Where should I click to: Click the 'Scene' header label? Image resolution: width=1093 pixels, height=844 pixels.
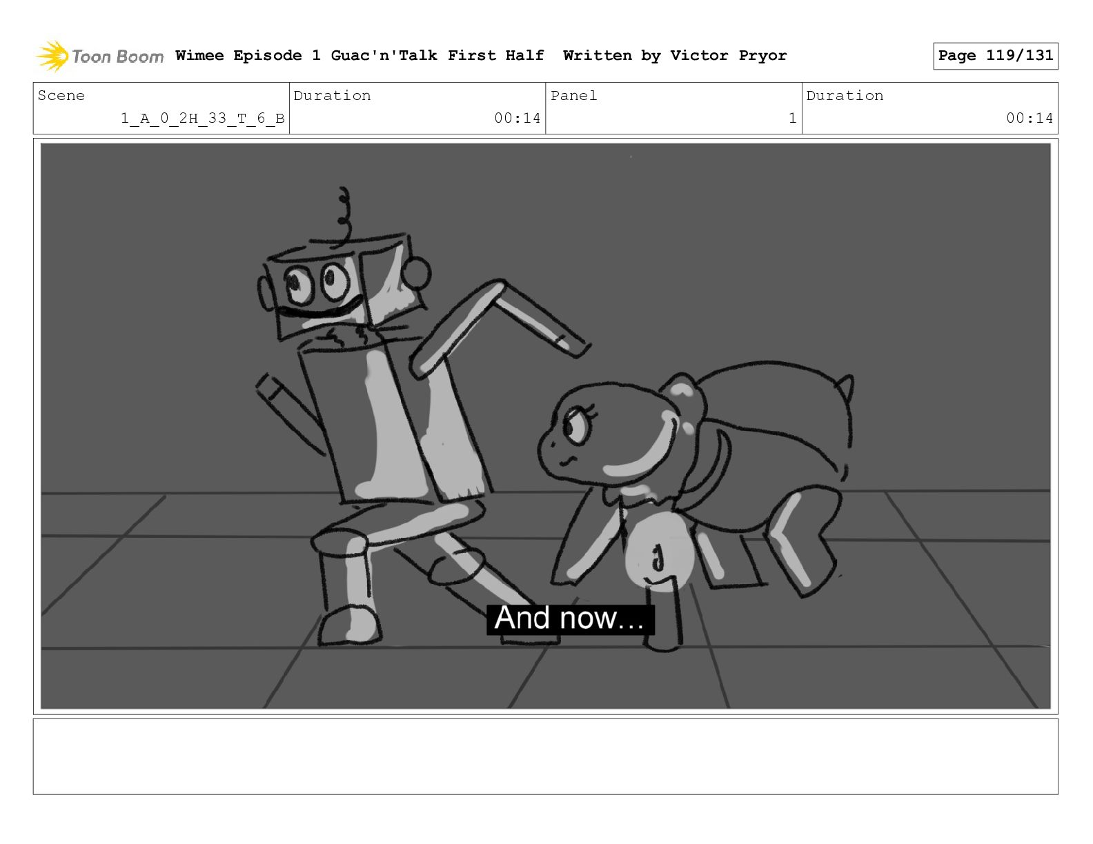[61, 95]
